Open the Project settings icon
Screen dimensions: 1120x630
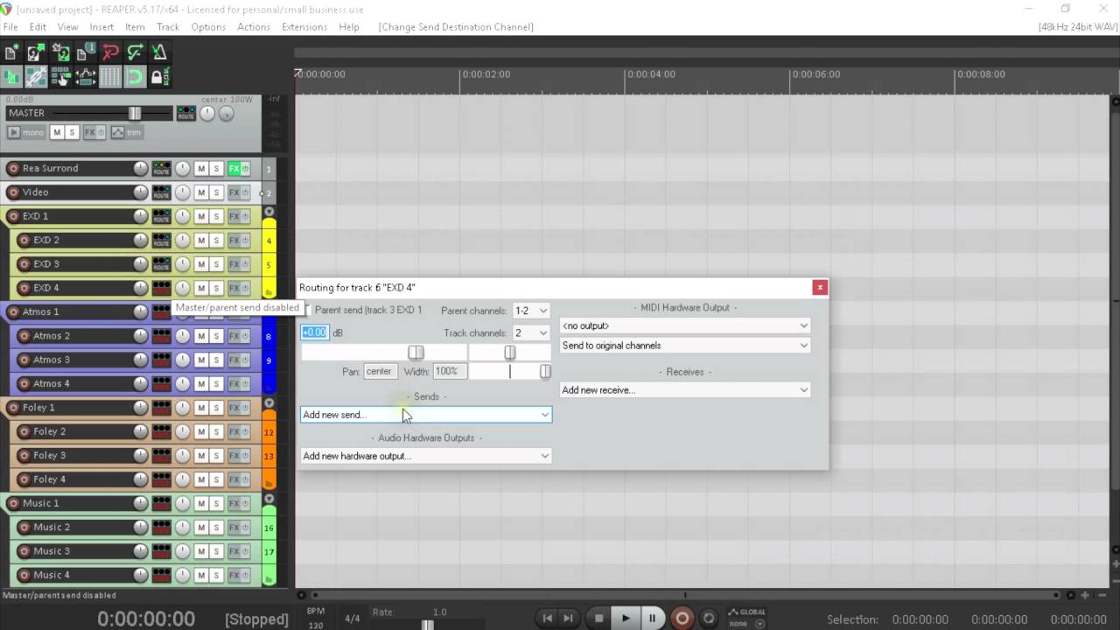(85, 53)
